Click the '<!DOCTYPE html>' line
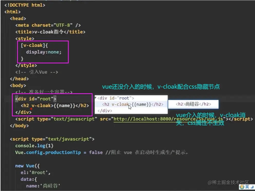This screenshot has width=255, height=191. point(25,5)
